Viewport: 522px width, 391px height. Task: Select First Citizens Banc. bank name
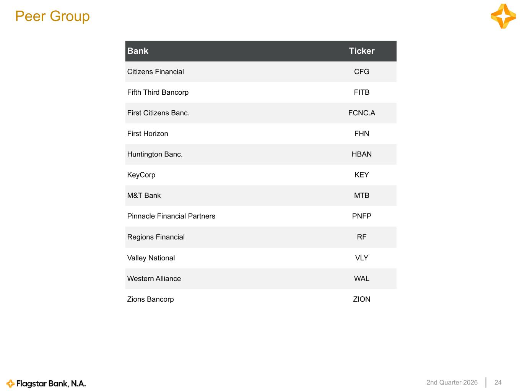click(x=158, y=113)
